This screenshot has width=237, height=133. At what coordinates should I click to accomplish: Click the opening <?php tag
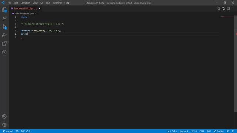point(24,17)
